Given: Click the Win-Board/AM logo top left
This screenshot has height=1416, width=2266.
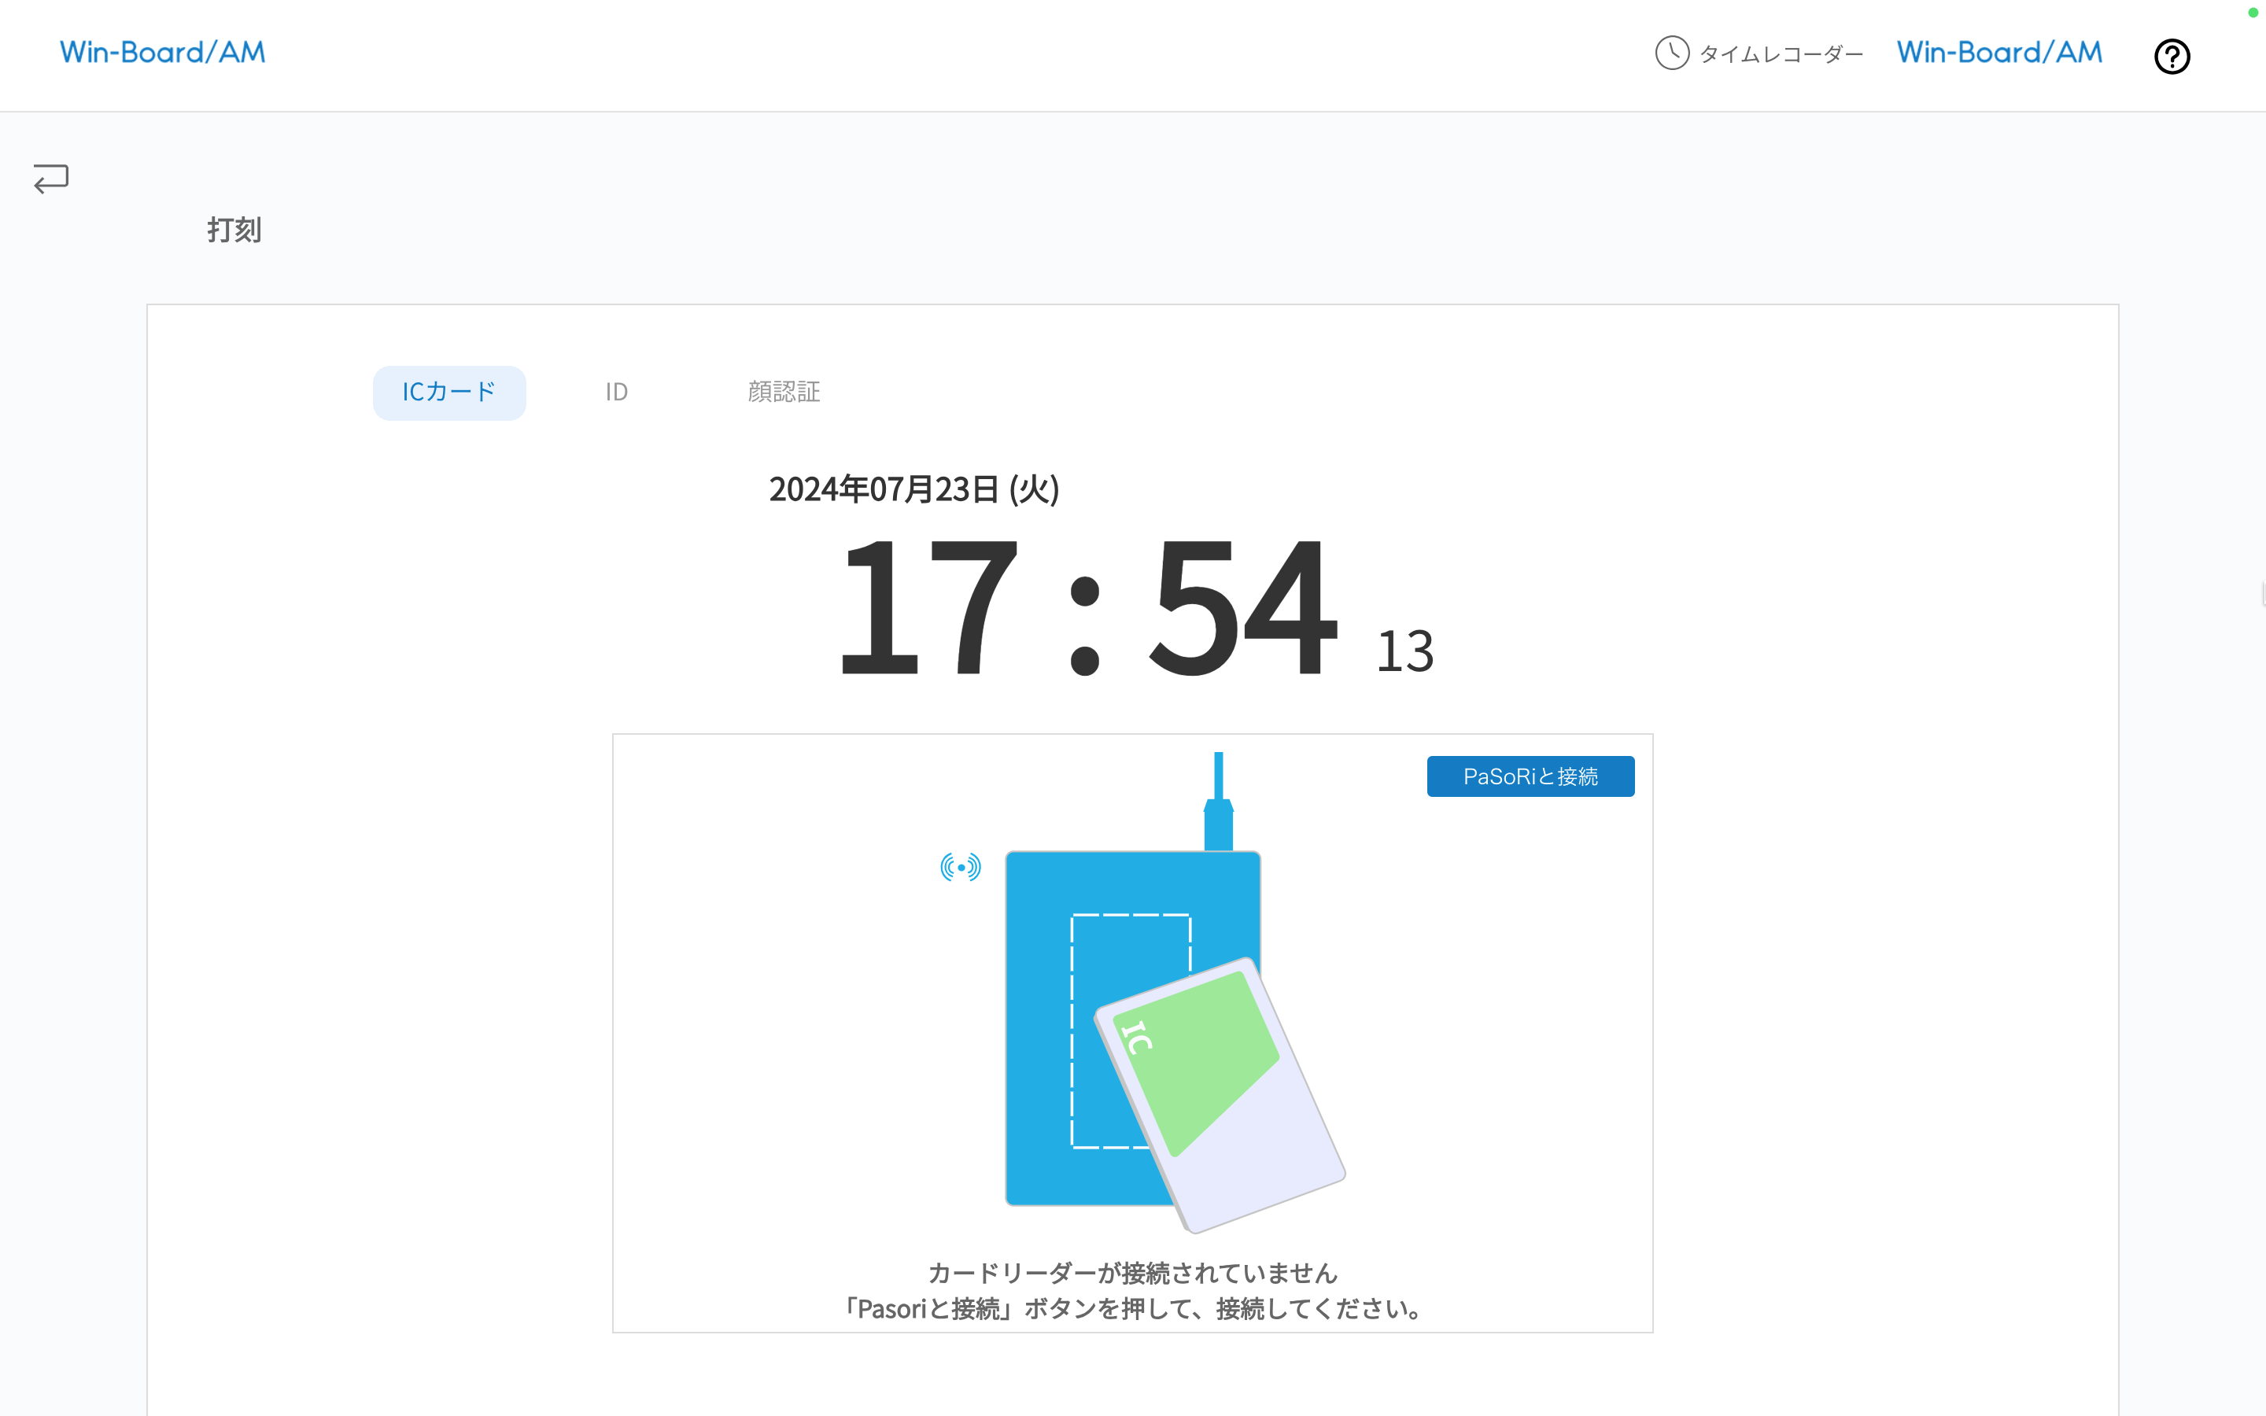Looking at the screenshot, I should point(162,53).
